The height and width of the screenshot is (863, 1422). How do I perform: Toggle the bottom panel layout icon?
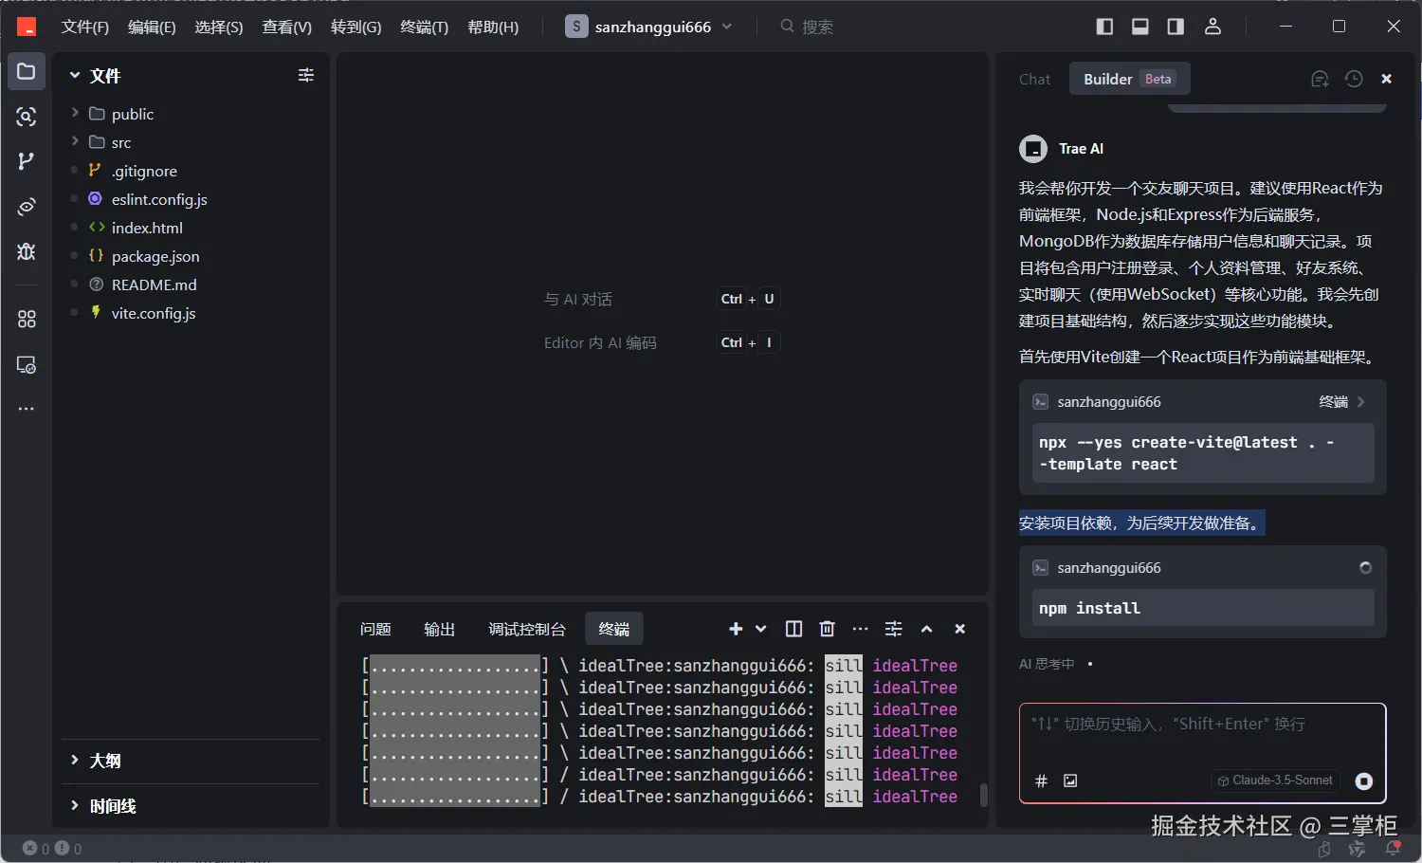click(1140, 27)
